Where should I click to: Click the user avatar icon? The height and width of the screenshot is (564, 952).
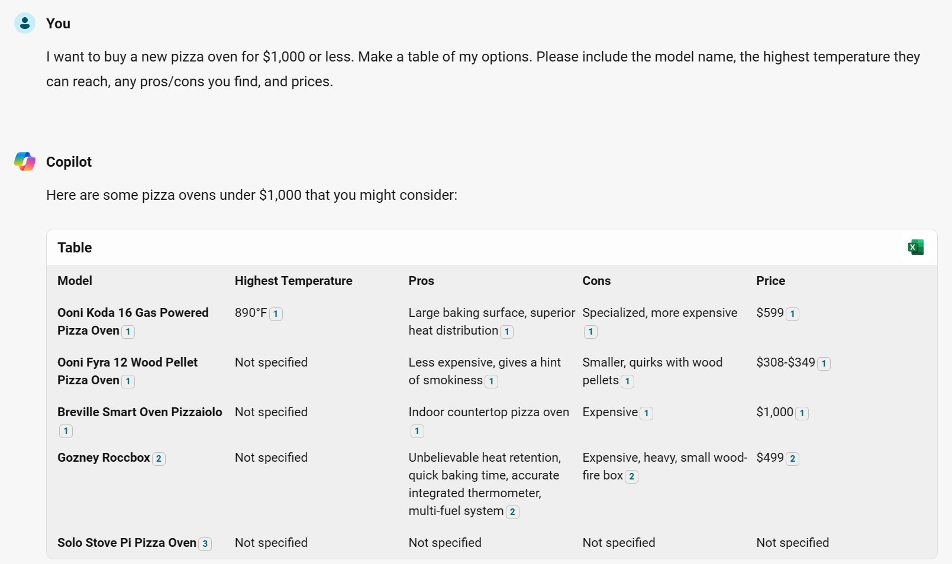25,23
